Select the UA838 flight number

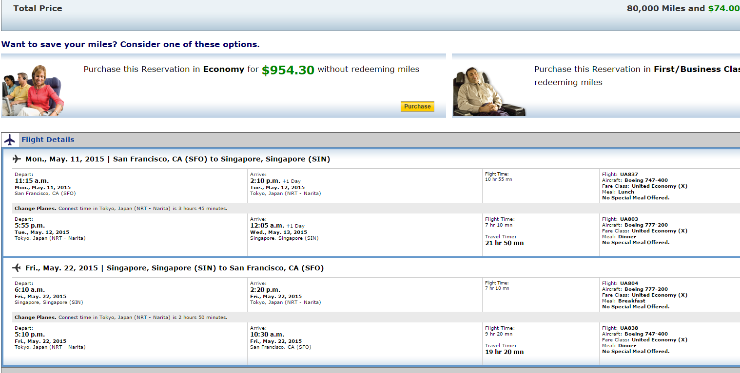tap(629, 328)
